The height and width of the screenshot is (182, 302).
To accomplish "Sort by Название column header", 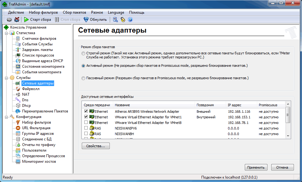I will coord(154,105).
